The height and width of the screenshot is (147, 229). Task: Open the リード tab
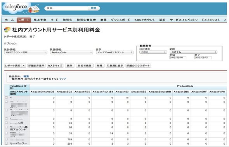[54, 20]
